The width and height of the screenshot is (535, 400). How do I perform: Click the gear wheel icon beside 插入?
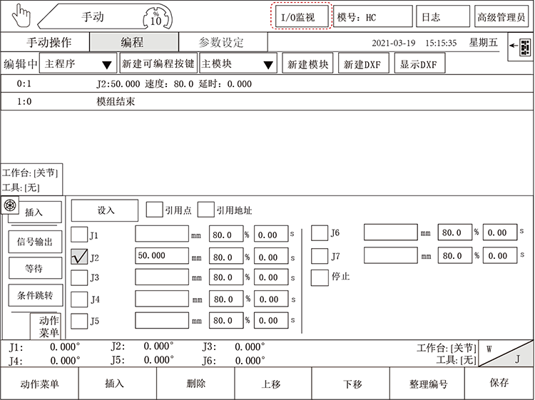click(9, 205)
